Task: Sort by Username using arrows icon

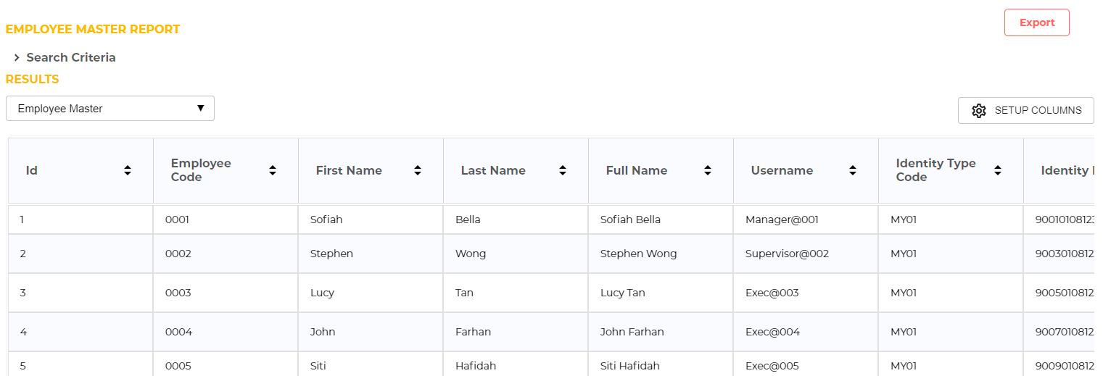Action: (x=853, y=170)
